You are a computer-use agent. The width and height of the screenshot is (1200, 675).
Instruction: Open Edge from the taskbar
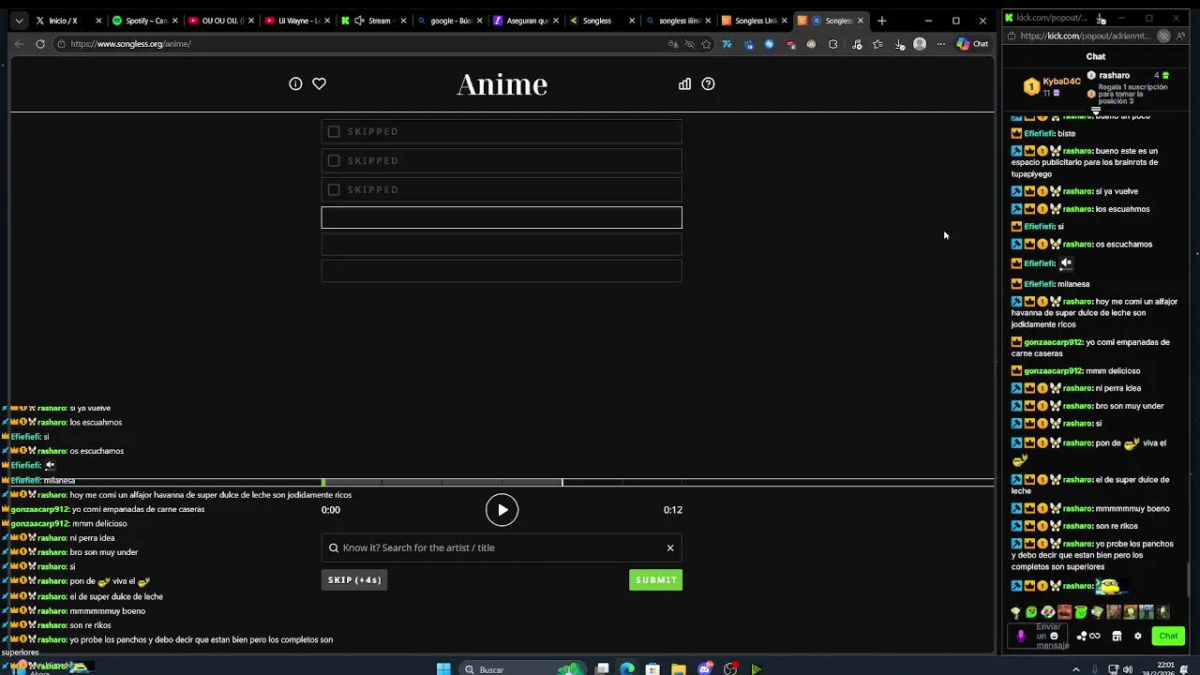click(x=627, y=668)
